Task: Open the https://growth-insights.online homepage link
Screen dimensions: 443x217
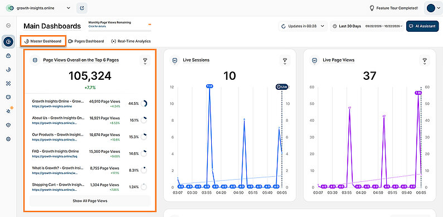Action: pyautogui.click(x=52, y=107)
